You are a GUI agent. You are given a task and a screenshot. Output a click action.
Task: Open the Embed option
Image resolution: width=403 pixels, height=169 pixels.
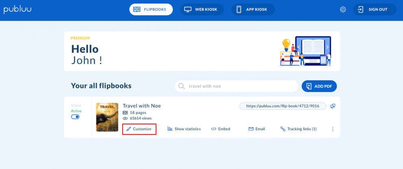221,129
